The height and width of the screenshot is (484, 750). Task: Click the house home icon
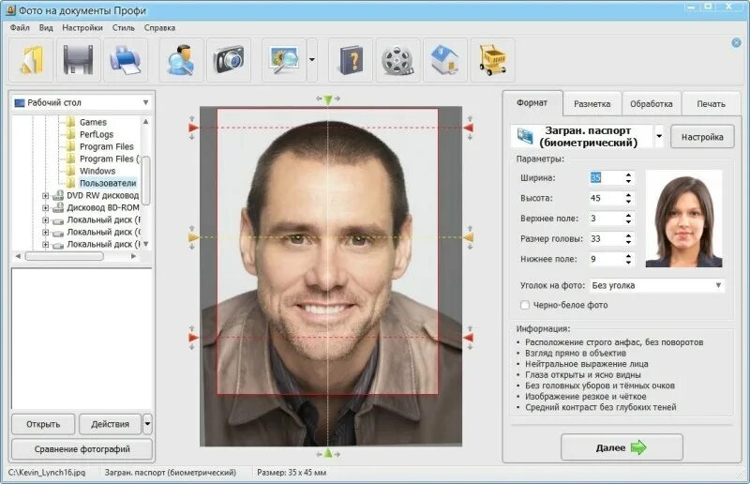coord(444,60)
